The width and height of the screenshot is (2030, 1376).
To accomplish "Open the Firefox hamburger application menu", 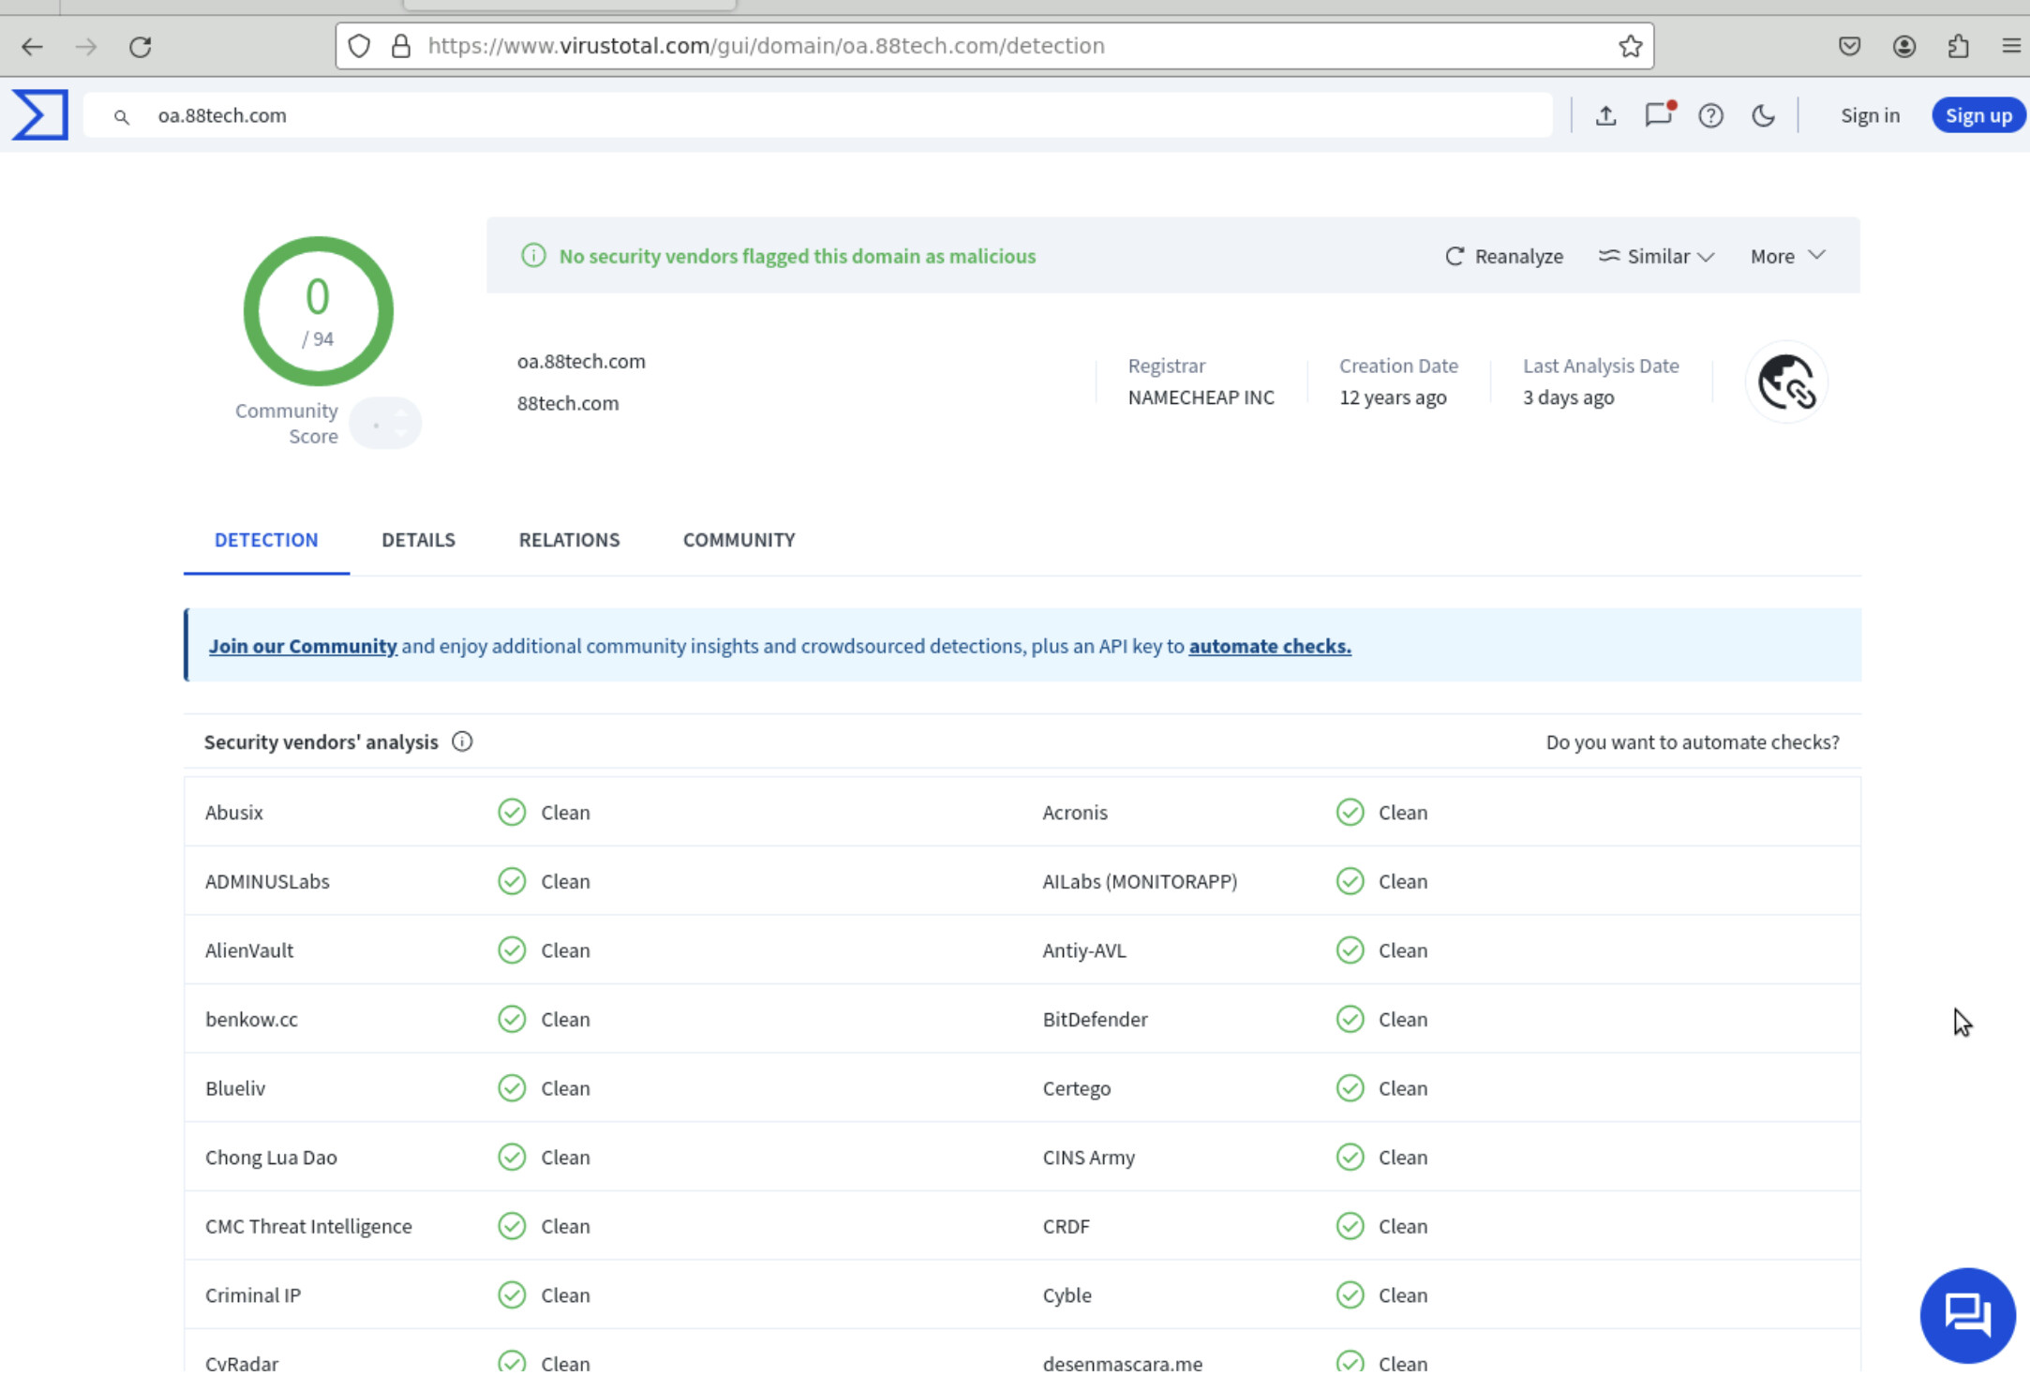I will (x=2010, y=46).
